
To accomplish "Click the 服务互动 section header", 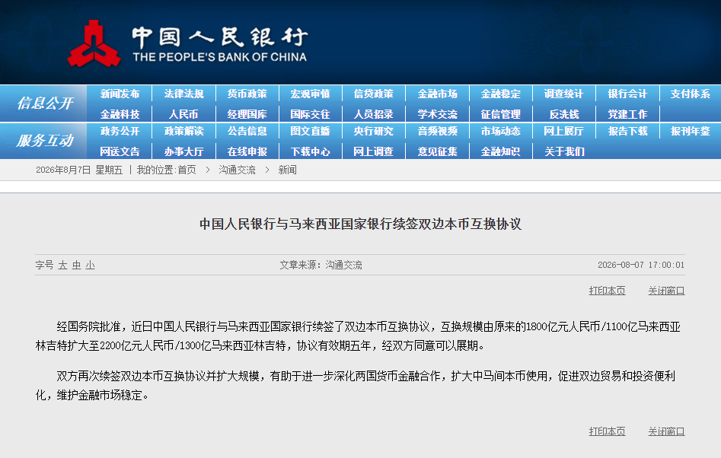I will (x=44, y=141).
